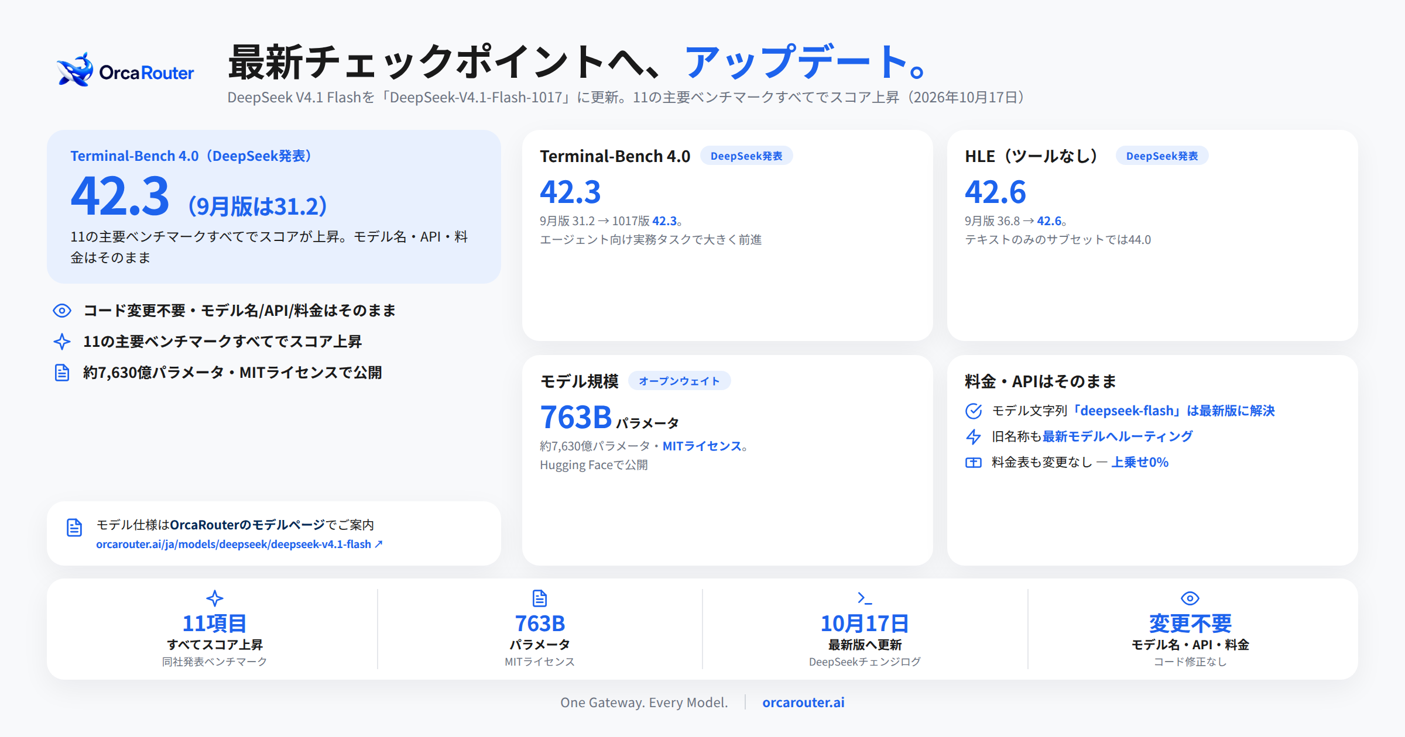Click DeepSeek発表 badge beside HLE heading
The height and width of the screenshot is (737, 1405).
(x=1162, y=156)
